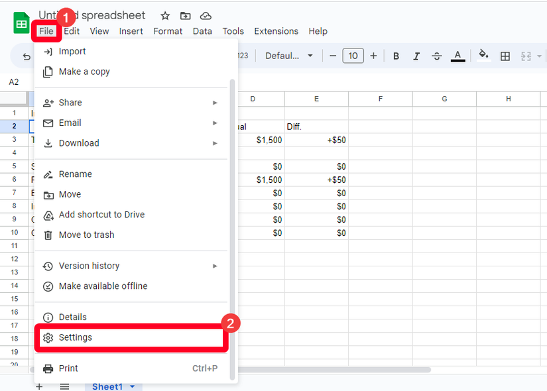
Task: Open the text color picker
Action: (x=457, y=56)
